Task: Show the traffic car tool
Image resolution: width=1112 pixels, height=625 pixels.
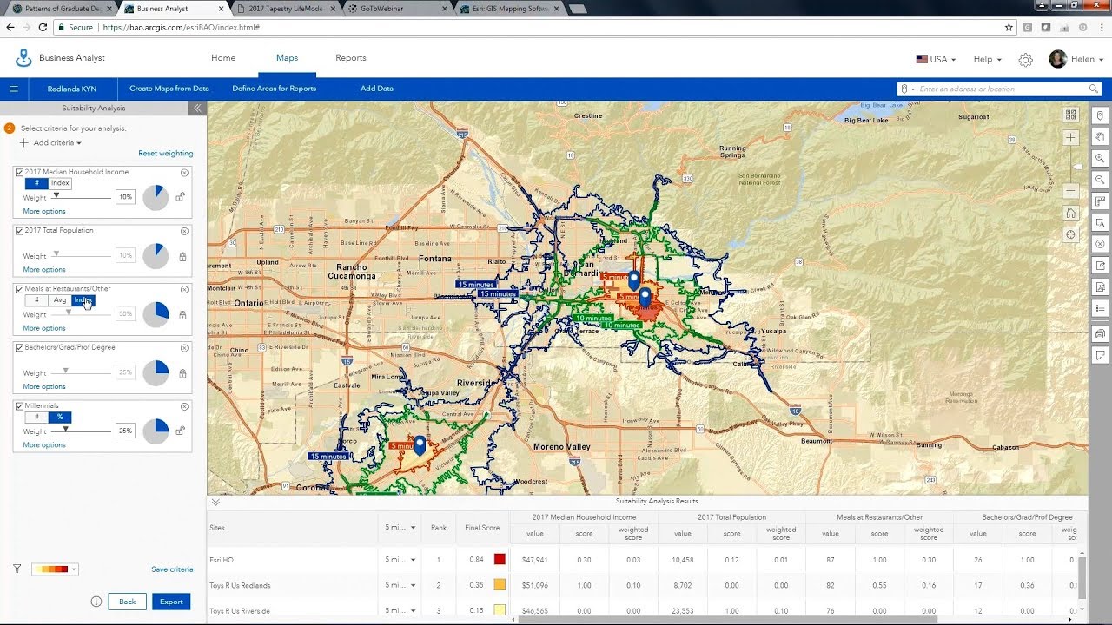Action: coord(1100,333)
